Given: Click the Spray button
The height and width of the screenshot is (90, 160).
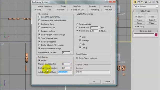Looking at the screenshot, I should (152, 17).
